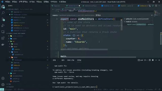Switch to the Debug Console panel tab
This screenshot has height=91, width=162.
coord(71,60)
